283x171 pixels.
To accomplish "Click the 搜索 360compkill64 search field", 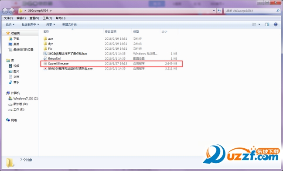I will (250, 11).
